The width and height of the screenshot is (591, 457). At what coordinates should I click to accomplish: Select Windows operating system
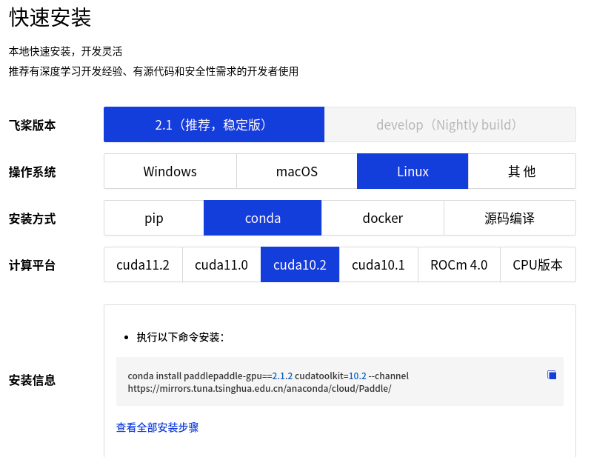point(170,171)
